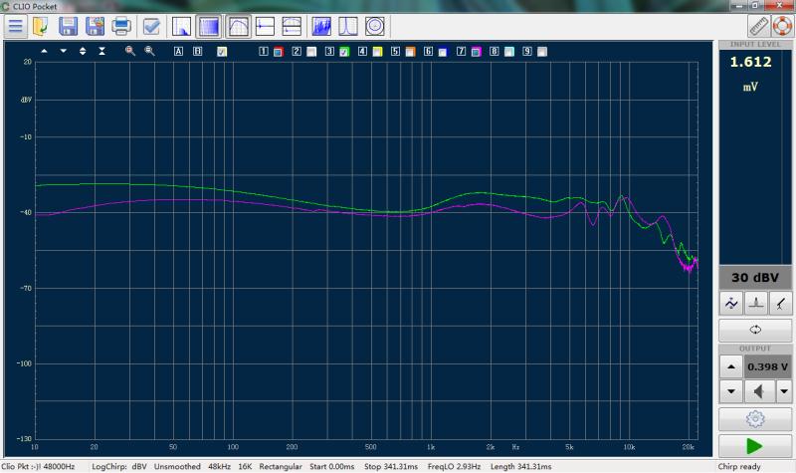Image resolution: width=796 pixels, height=473 pixels.
Task: Toggle the blue overlay 6 checkbox
Action: (x=443, y=52)
